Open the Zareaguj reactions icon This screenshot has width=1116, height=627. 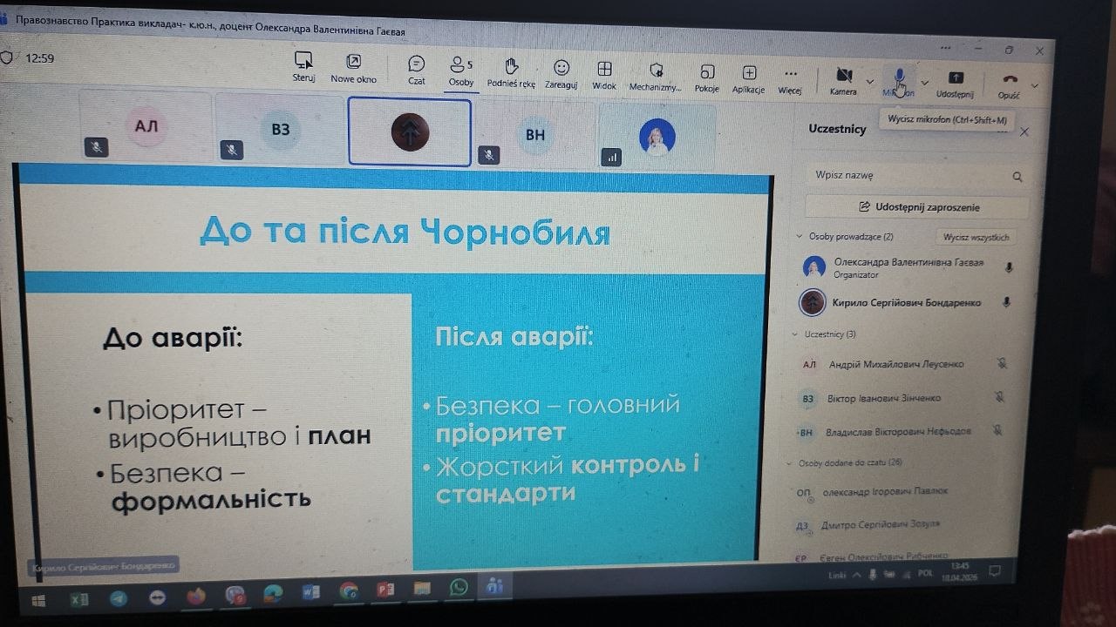(561, 69)
